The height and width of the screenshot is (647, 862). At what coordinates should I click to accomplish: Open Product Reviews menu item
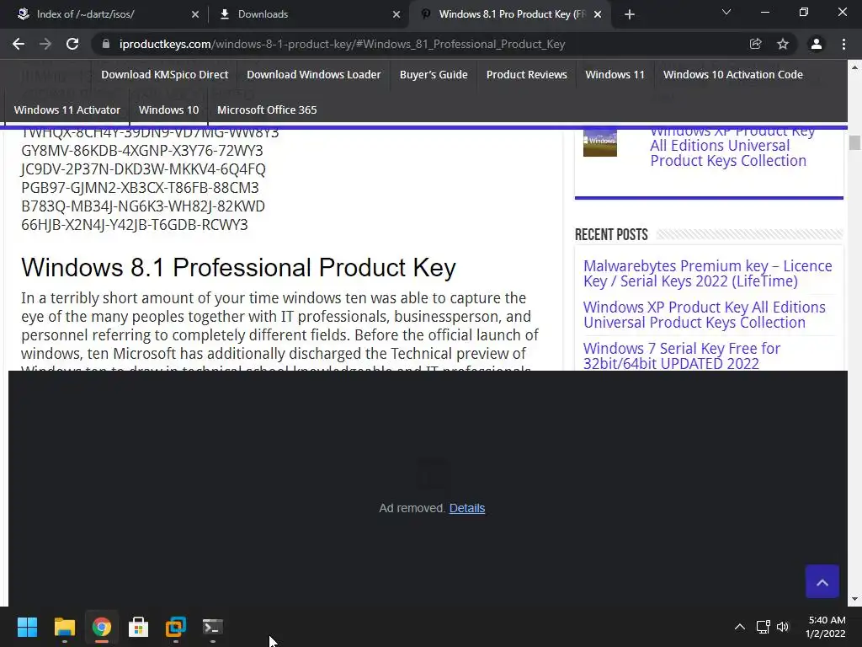(x=527, y=74)
